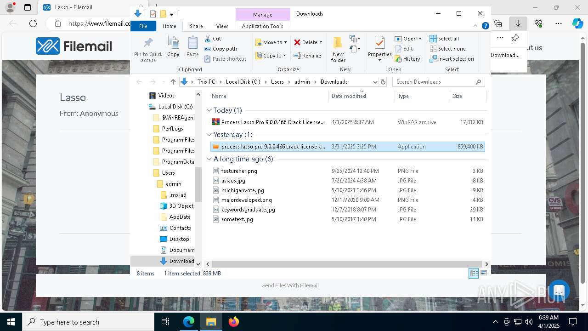588x331 pixels.
Task: Select the View ribbon tab
Action: click(222, 26)
